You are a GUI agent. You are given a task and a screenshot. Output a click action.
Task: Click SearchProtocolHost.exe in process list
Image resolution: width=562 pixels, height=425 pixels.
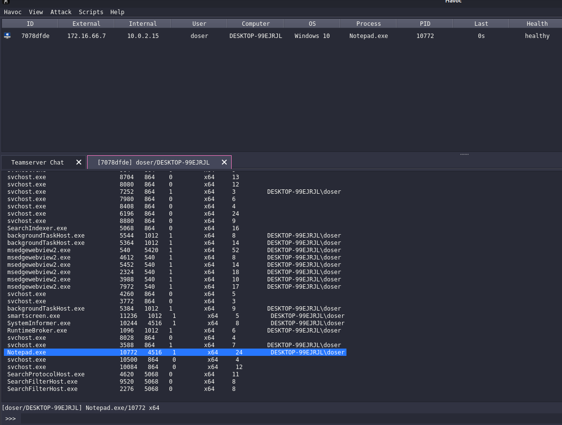[46, 374]
